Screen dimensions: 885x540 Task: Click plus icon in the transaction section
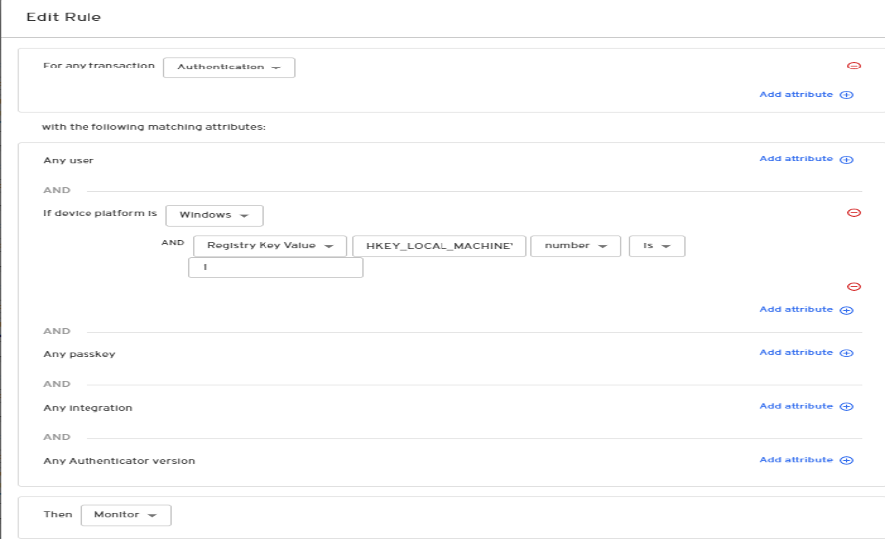(x=847, y=95)
